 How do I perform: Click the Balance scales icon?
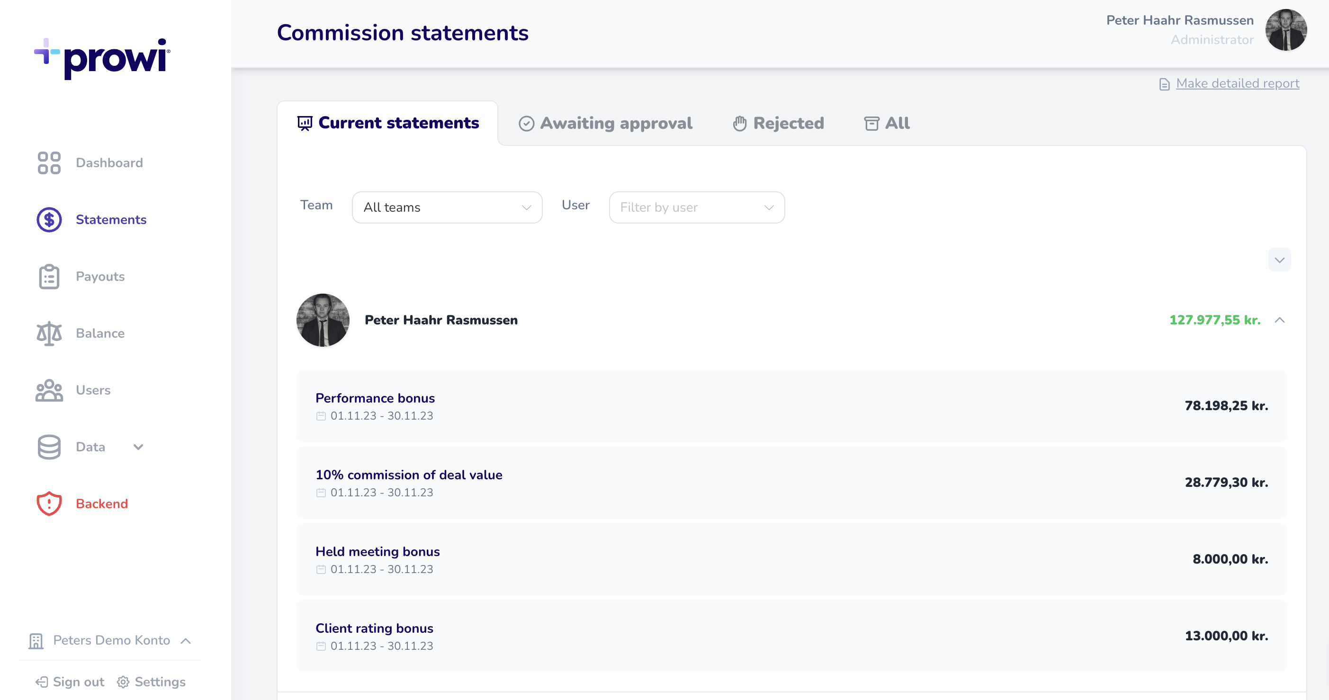click(49, 333)
